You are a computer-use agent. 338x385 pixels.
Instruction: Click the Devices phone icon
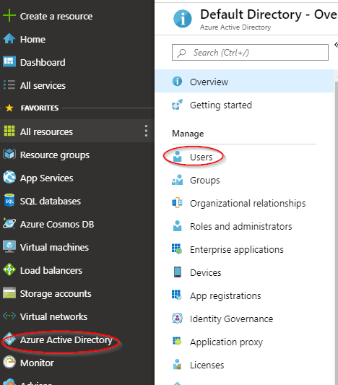[177, 272]
